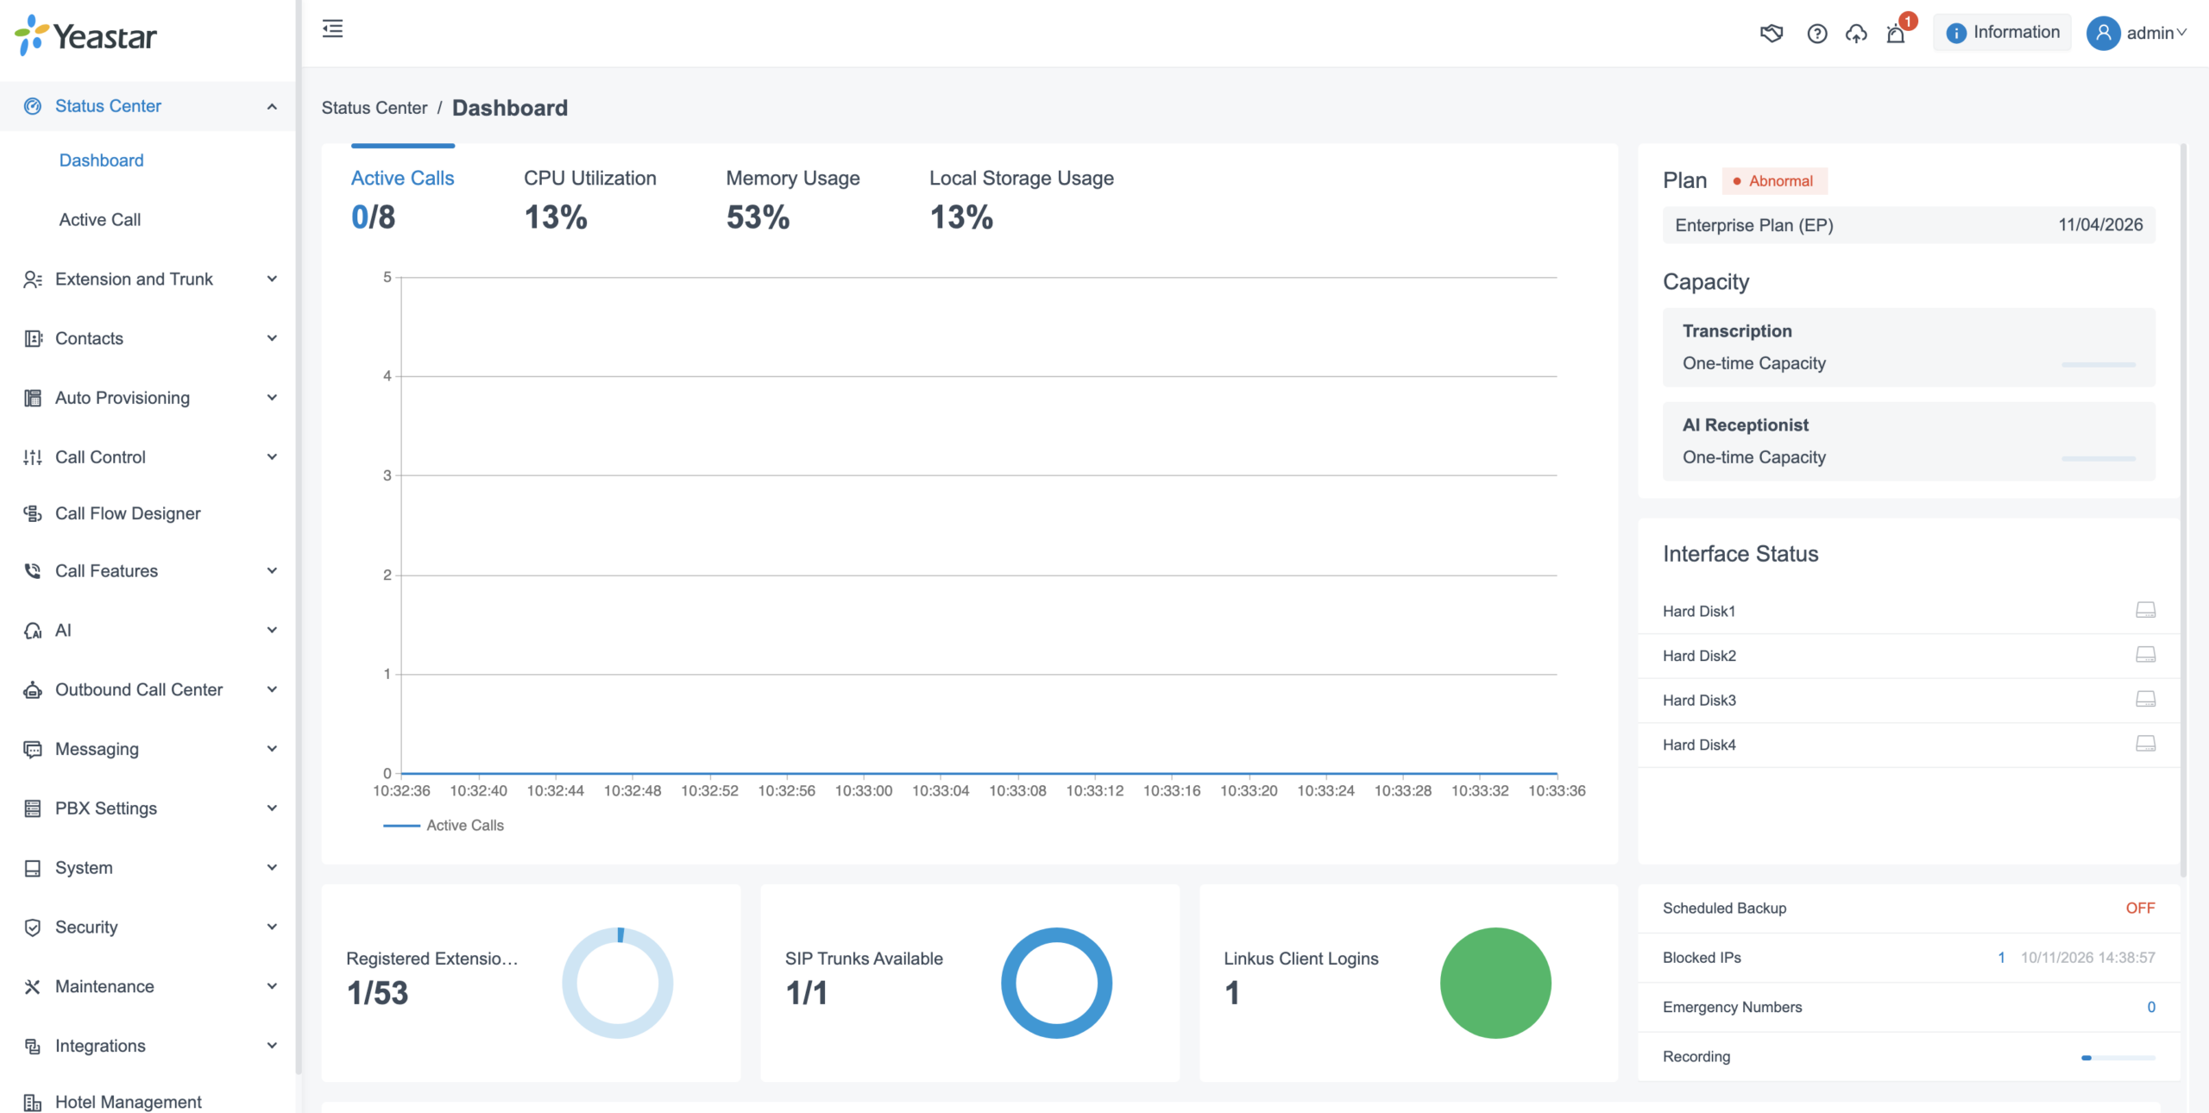Click the Extension and Trunk icon
The image size is (2209, 1113).
pos(33,280)
